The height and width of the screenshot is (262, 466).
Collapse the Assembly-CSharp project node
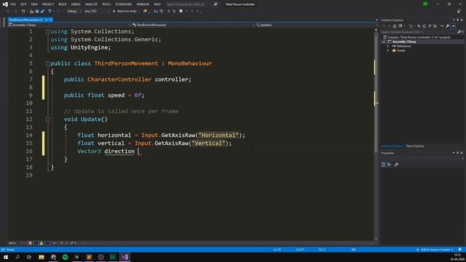(384, 42)
